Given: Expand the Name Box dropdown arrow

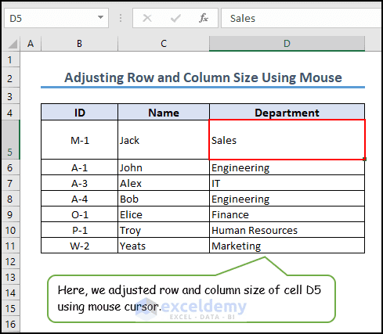Looking at the screenshot, I should point(100,17).
